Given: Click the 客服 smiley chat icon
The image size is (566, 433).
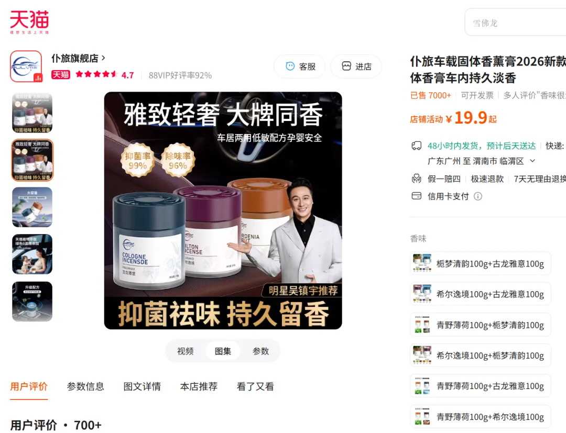Looking at the screenshot, I should (x=290, y=66).
